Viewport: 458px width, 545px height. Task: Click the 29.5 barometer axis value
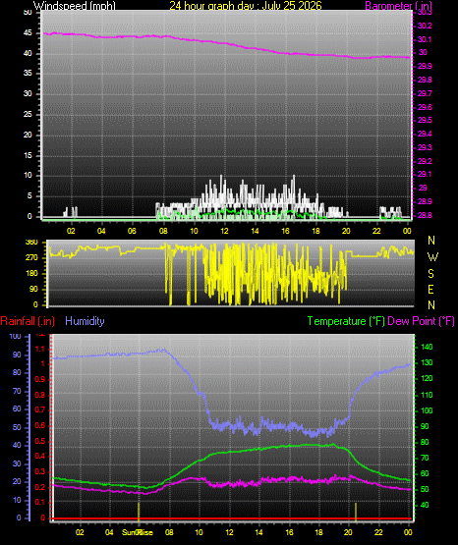pos(425,120)
